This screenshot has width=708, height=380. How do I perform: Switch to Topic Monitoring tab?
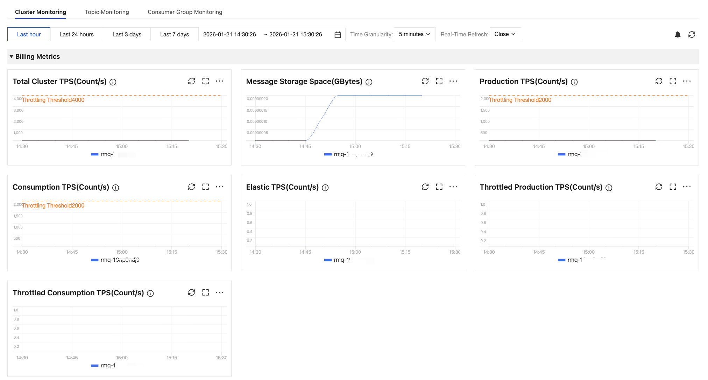coord(107,12)
